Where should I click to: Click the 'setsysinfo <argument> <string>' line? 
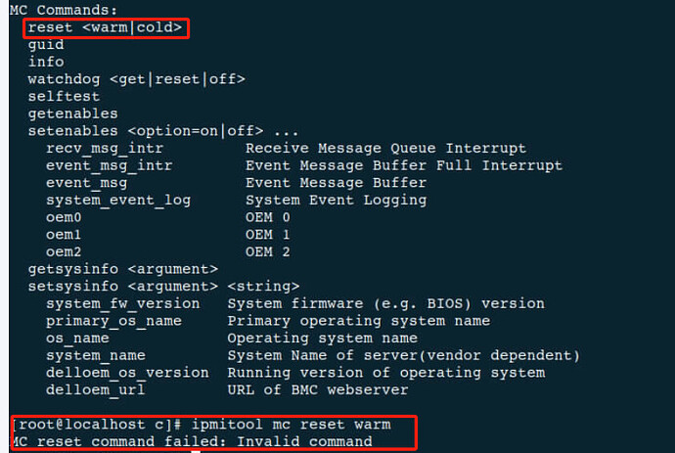pyautogui.click(x=162, y=286)
